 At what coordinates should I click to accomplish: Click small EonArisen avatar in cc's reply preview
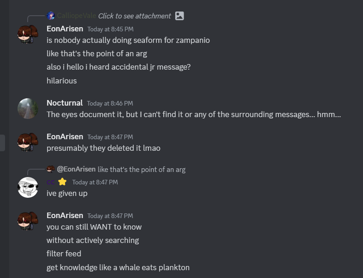pyautogui.click(x=51, y=169)
